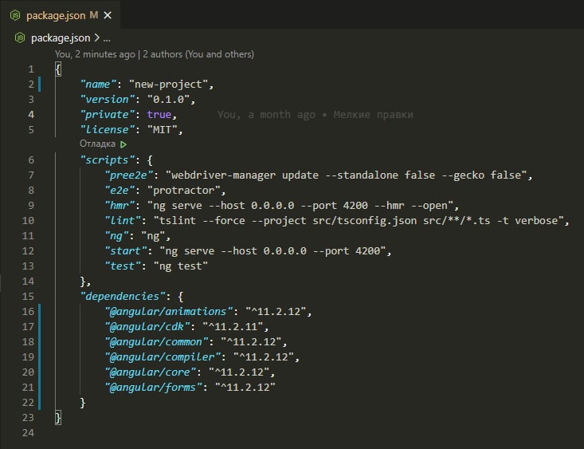Viewport: 584px width, 449px height.
Task: Click line number 1 in the gutter
Action: (31, 69)
